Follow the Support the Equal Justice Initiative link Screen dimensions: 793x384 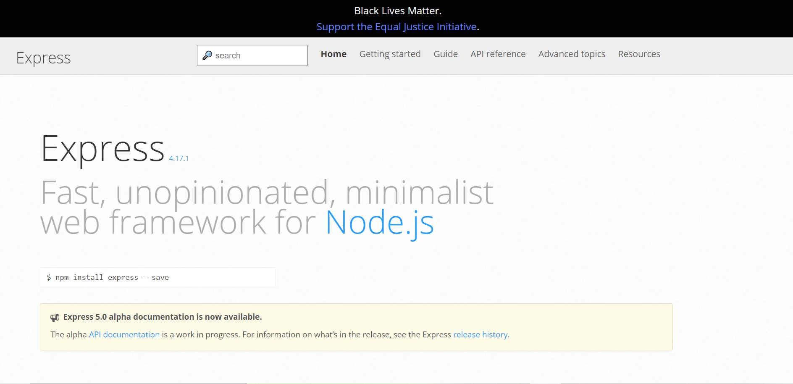(x=396, y=27)
